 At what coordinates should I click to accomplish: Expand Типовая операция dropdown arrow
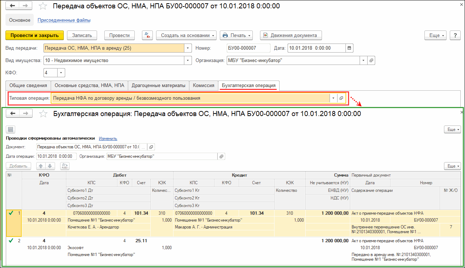pos(333,98)
